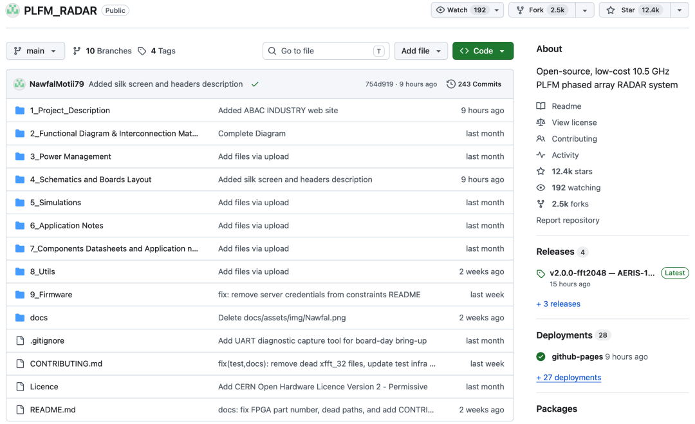The height and width of the screenshot is (424, 695).
Task: Click the star icon beside 12.4k stars
Action: tap(541, 171)
